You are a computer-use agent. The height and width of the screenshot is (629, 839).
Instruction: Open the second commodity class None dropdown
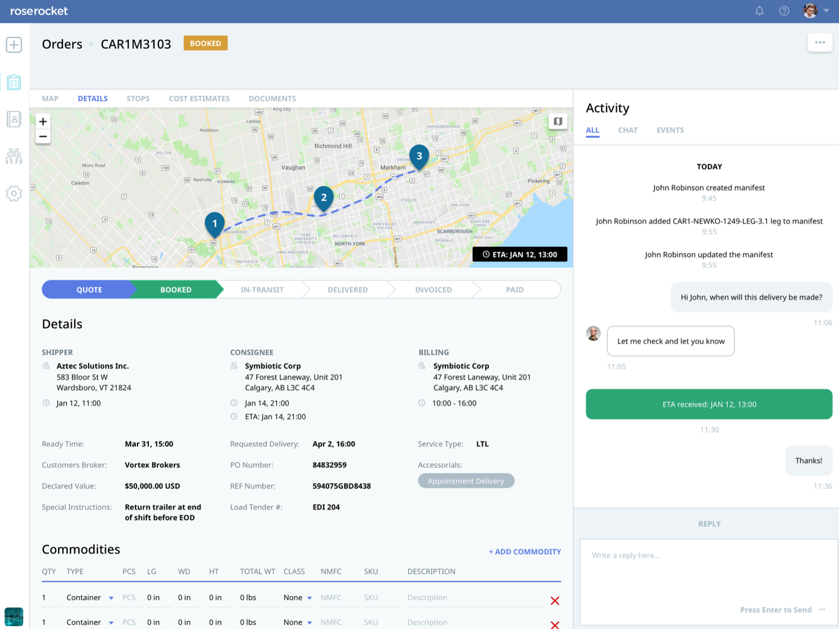[x=298, y=622]
